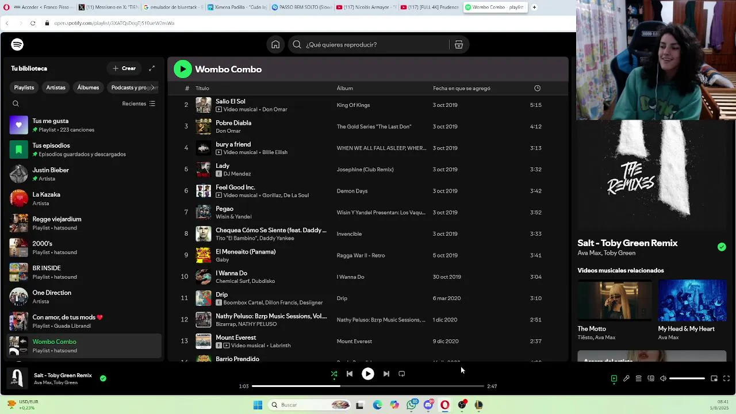Select the Wombo Combo library entry
This screenshot has width=736, height=414.
coord(84,346)
